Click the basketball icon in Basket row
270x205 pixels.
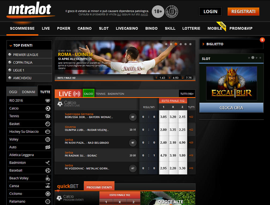tap(48, 124)
